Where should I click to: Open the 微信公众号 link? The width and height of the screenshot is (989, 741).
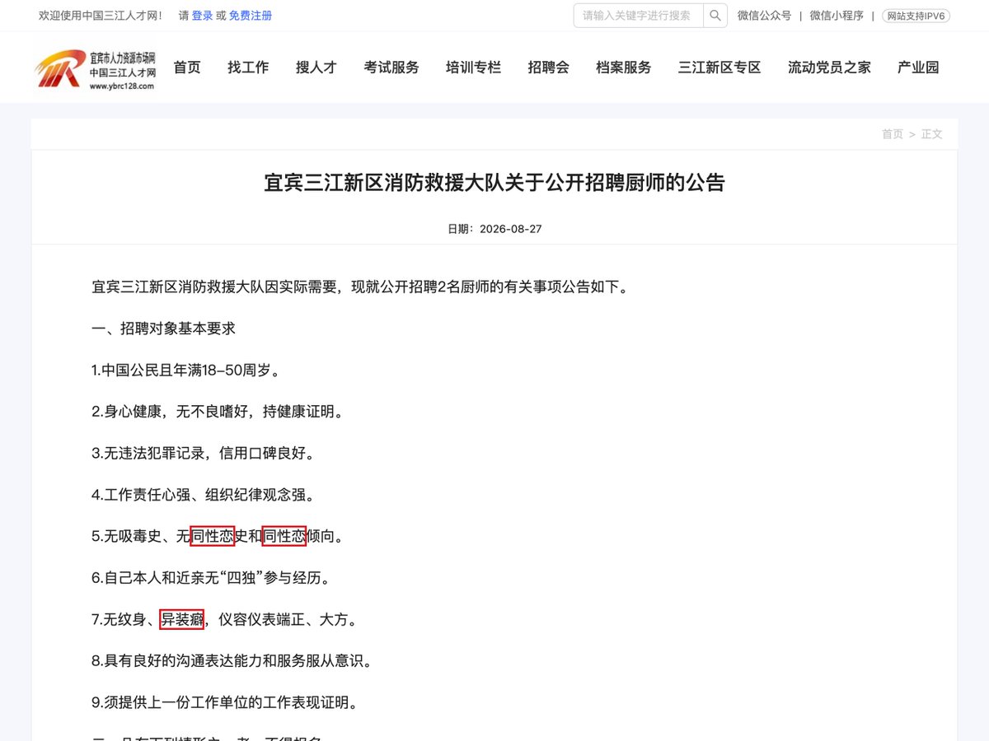click(764, 16)
